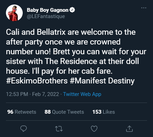
Task: Click the 12:53 PM timestamp
Action: coord(17,94)
